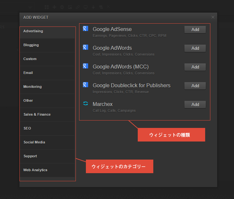Viewport: 234px width, 199px height.
Task: Switch to the Web Analytics category
Action: coord(47,170)
